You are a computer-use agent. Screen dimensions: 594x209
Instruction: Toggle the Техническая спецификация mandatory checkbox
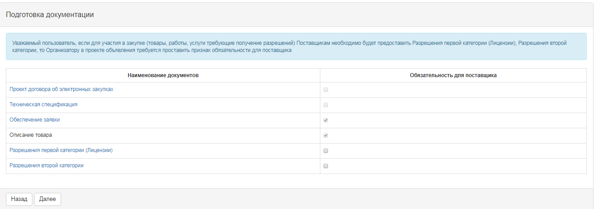pos(326,105)
